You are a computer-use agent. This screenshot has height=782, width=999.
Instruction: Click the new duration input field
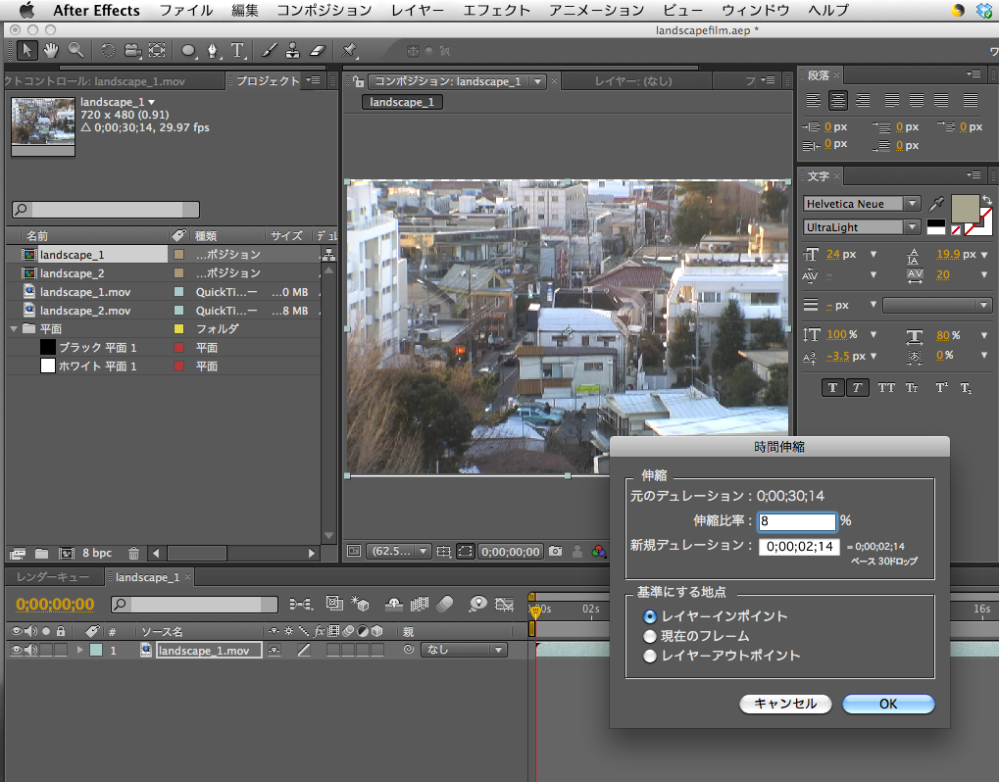click(x=799, y=547)
